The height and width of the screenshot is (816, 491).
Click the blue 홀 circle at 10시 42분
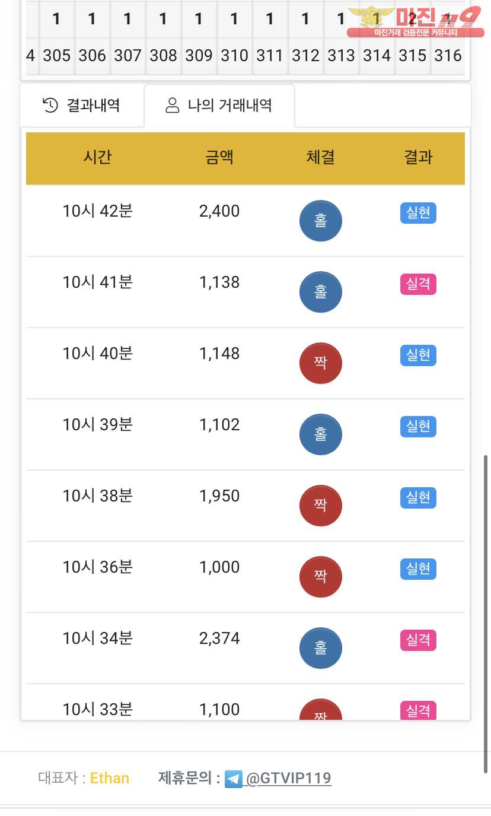click(x=321, y=221)
